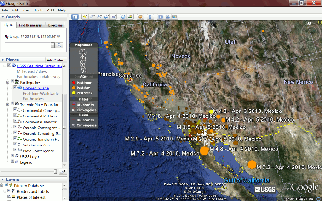
Task: Open USGS Real-time Earthquakes link
Action: [x=40, y=66]
